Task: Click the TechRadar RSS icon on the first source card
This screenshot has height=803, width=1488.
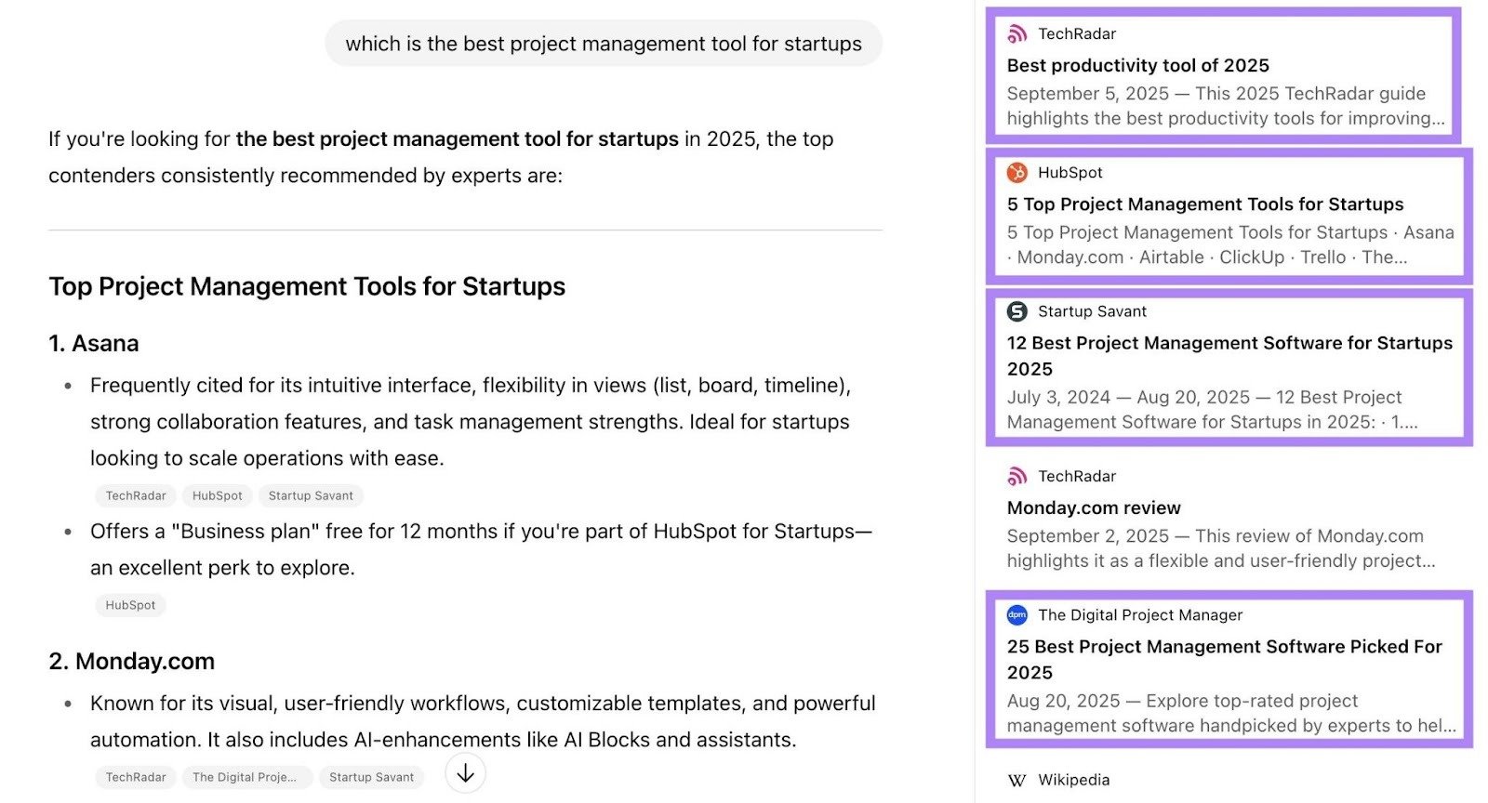Action: pyautogui.click(x=1016, y=34)
